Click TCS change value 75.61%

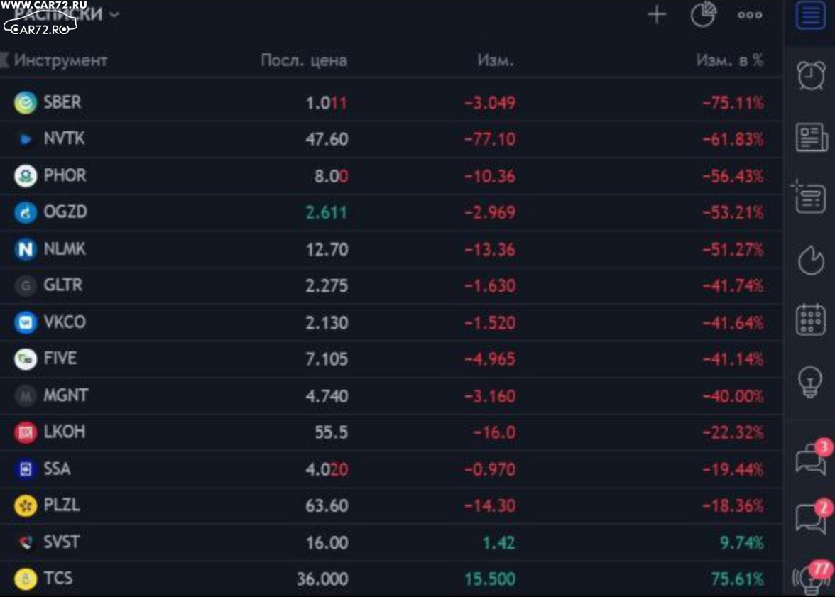[737, 579]
